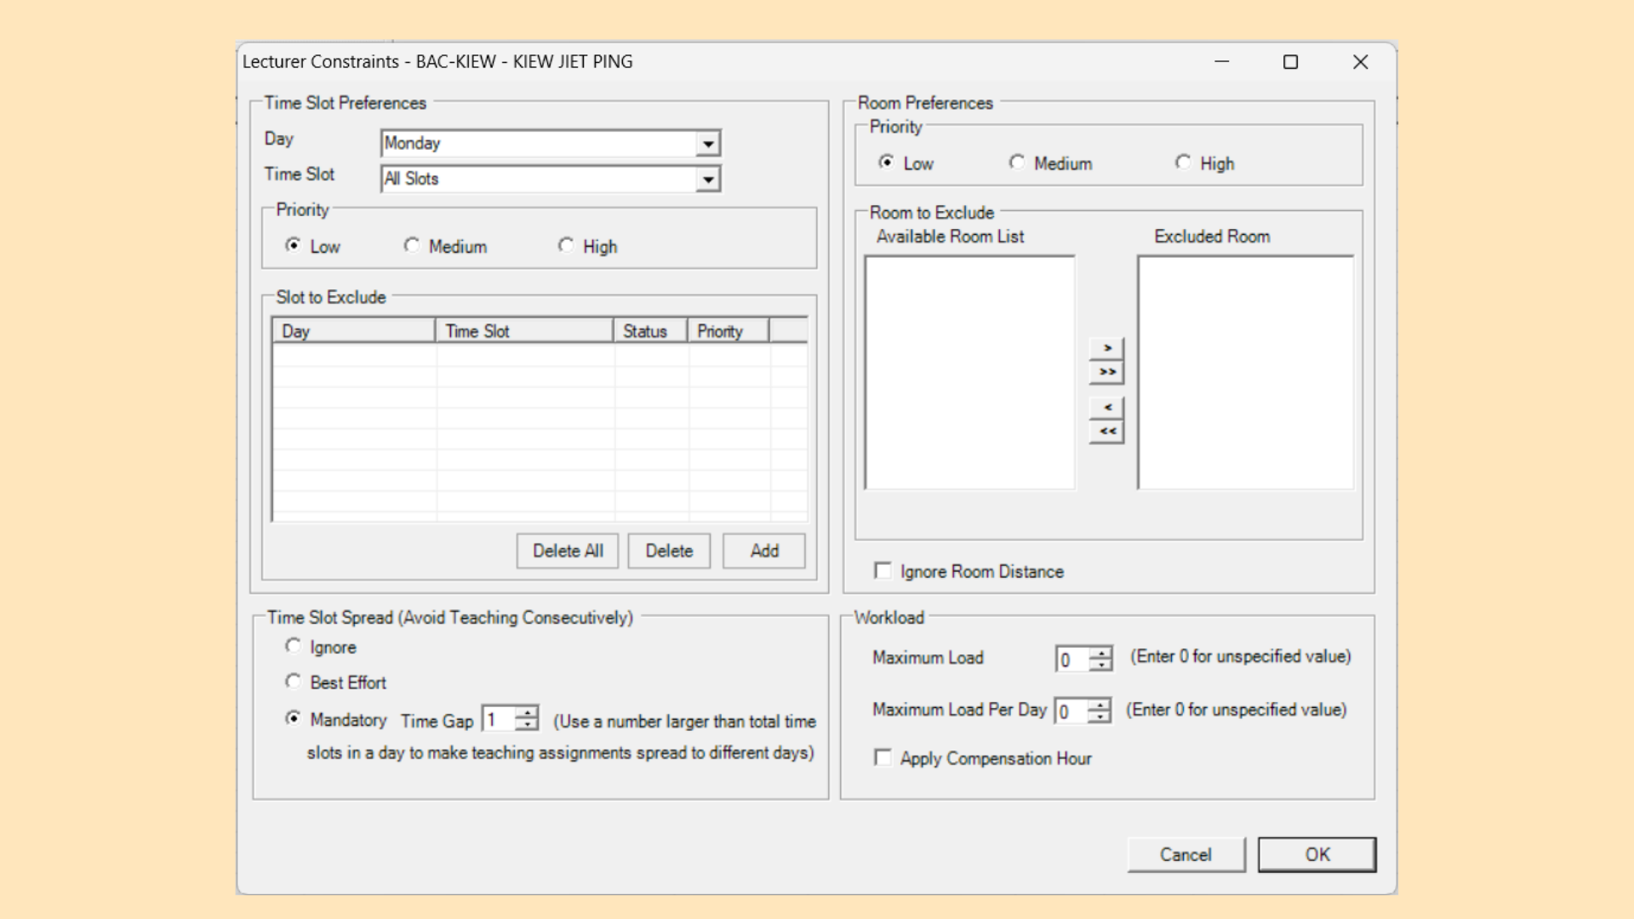Select High time slot priority
Viewport: 1634px width, 919px height.
(566, 245)
